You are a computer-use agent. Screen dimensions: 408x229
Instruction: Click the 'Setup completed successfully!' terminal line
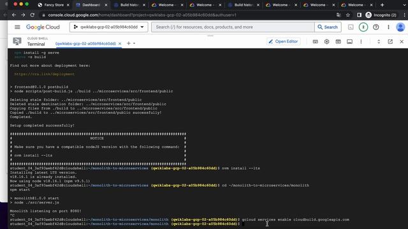[x=42, y=125]
